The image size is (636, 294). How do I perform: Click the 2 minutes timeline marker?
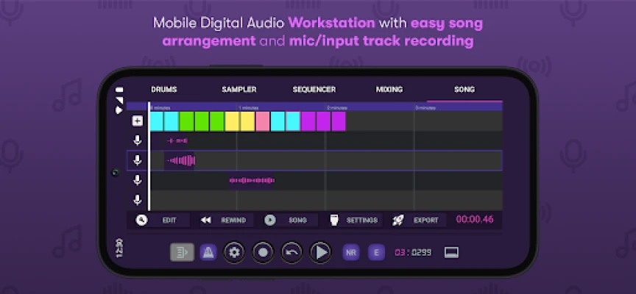coord(337,108)
